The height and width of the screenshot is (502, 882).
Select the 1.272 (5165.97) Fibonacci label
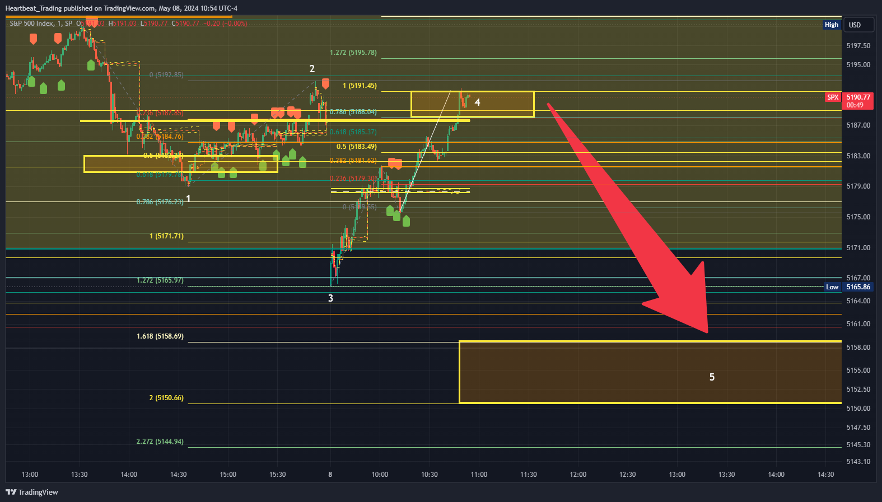pyautogui.click(x=160, y=280)
